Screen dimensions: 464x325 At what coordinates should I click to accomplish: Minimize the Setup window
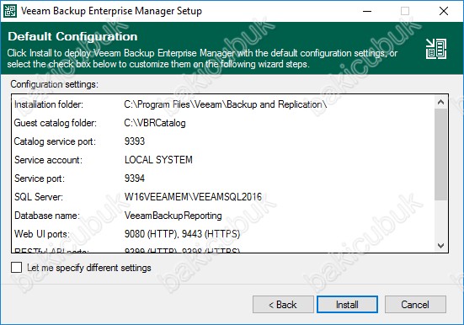pos(367,11)
